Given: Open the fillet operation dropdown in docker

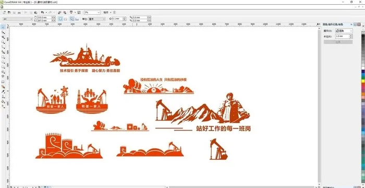Looking at the screenshot, I should pyautogui.click(x=344, y=31).
